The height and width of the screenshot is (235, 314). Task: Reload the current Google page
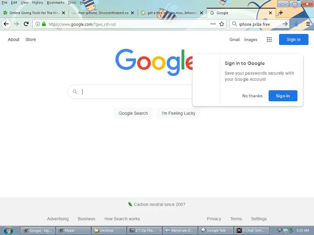pos(26,24)
